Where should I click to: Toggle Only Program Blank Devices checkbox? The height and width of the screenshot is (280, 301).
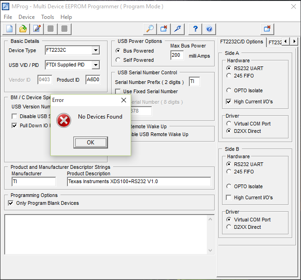point(11,203)
